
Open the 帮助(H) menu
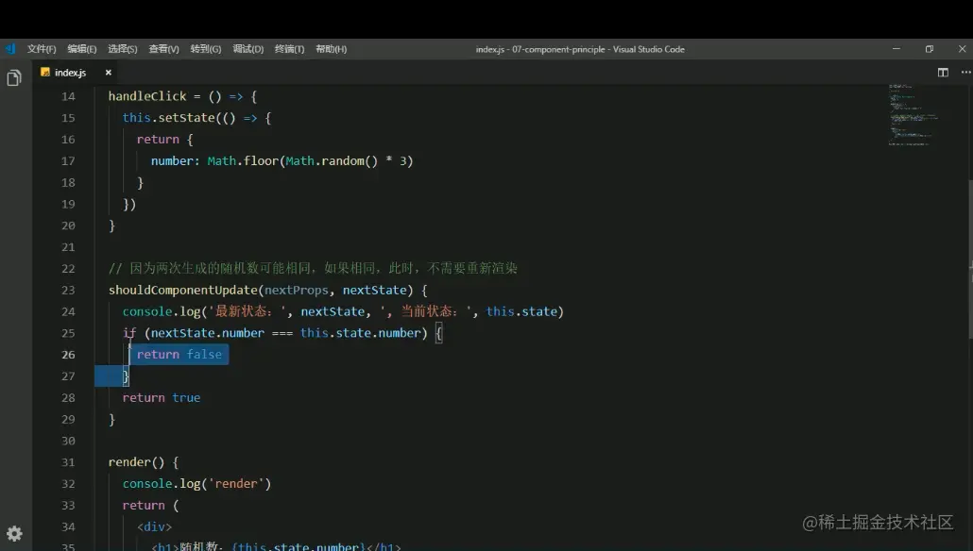331,49
